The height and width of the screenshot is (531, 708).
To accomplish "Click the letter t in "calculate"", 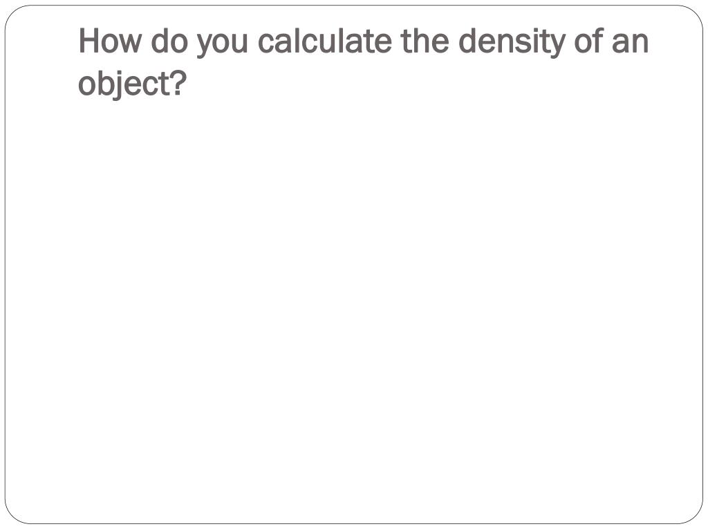I will pos(371,41).
